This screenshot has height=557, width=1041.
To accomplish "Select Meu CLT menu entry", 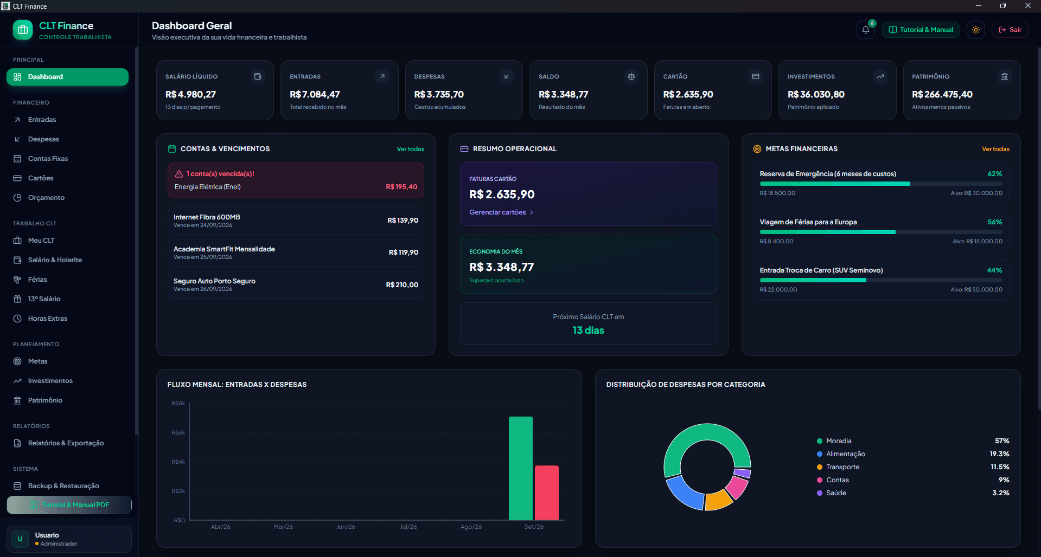I will (x=67, y=241).
